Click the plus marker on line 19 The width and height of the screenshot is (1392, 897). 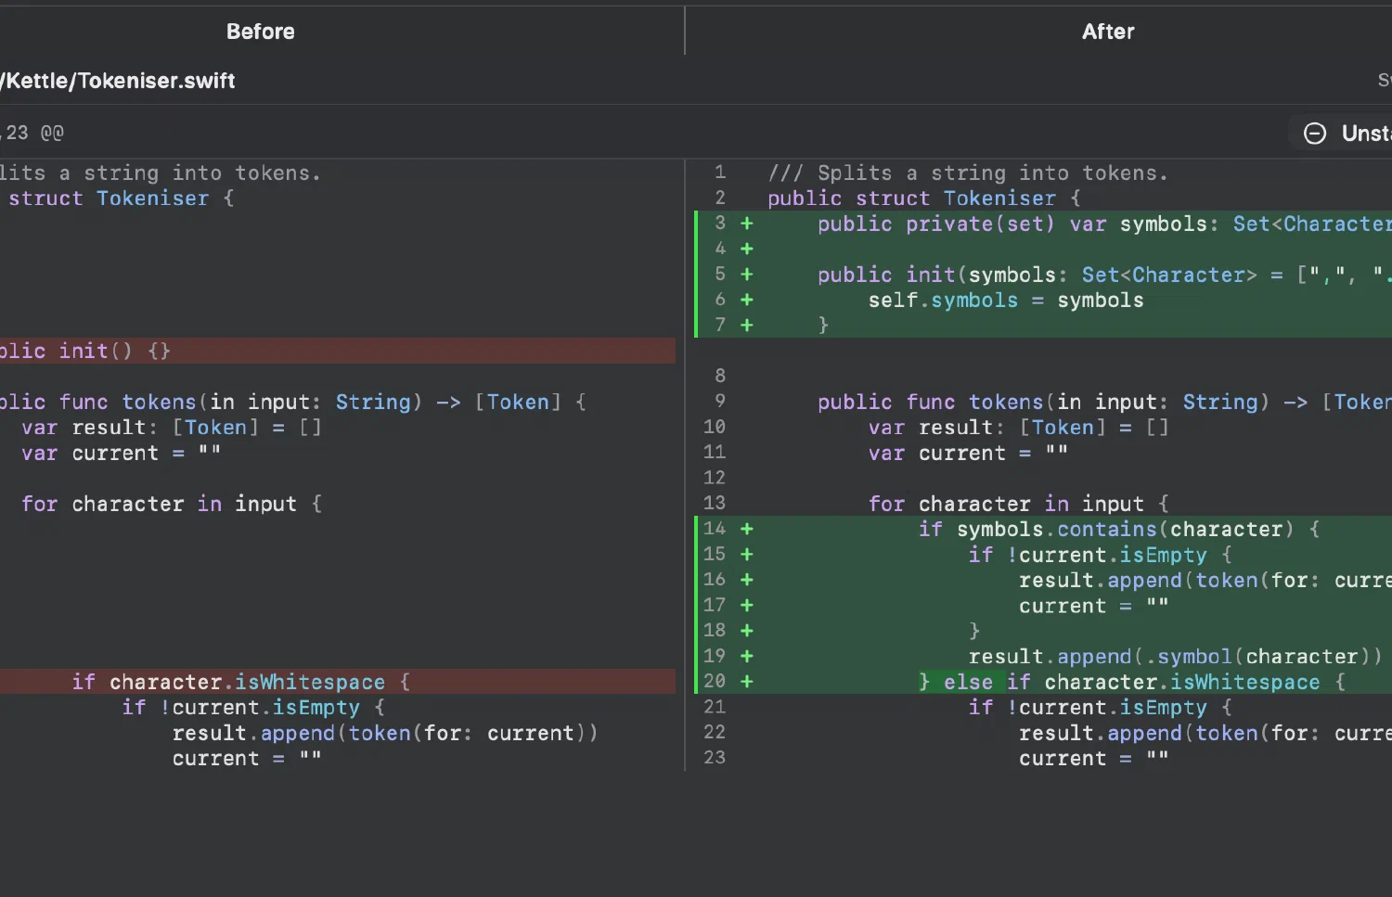747,657
